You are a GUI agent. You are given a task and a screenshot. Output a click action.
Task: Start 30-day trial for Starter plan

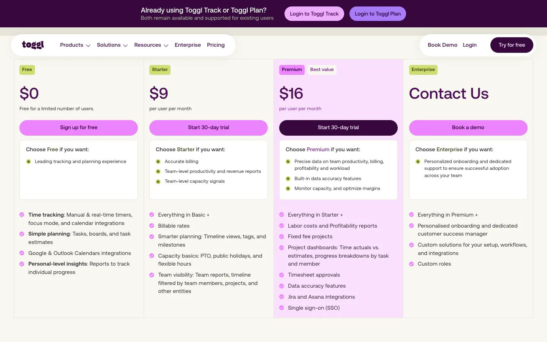point(209,128)
